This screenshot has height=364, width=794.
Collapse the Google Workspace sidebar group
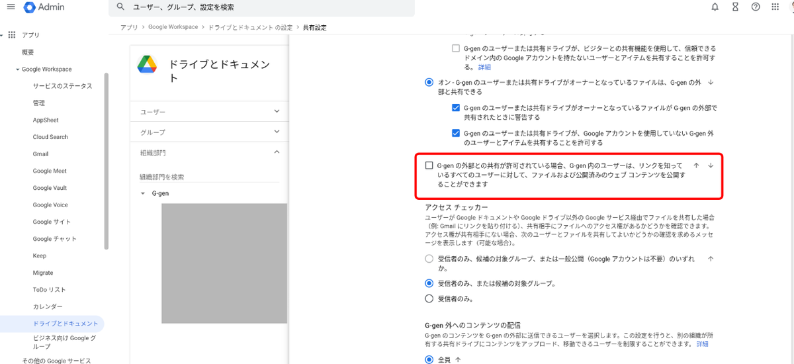pyautogui.click(x=17, y=69)
